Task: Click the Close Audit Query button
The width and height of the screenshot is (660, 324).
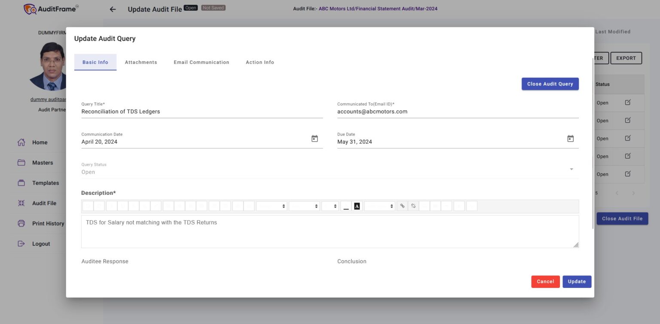Action: 550,84
